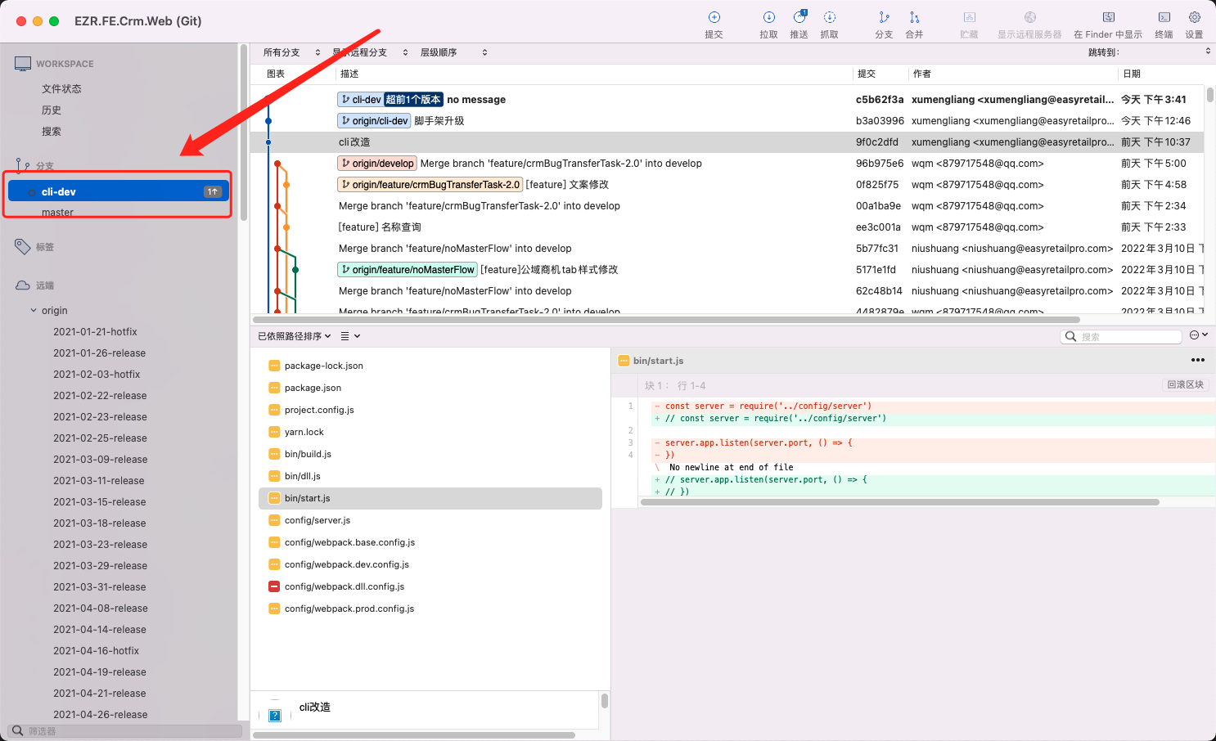Image resolution: width=1216 pixels, height=741 pixels.
Task: Select config/webpack.dll.config.js in the file list
Action: point(345,586)
